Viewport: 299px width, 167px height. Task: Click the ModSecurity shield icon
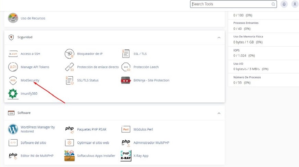pyautogui.click(x=13, y=80)
